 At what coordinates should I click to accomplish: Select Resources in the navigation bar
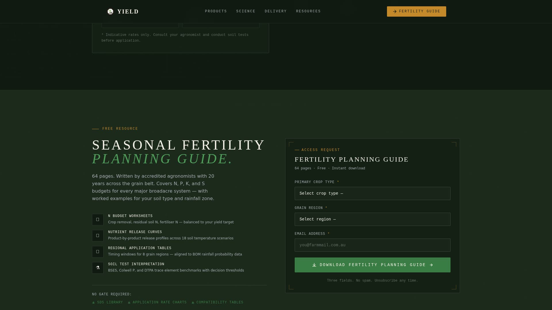[x=308, y=11]
